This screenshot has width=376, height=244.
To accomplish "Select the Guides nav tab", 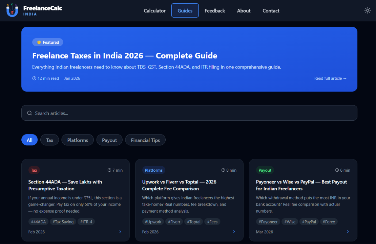I will click(185, 10).
